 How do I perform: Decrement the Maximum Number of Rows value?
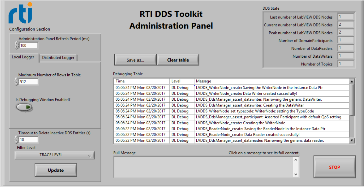coord(17,83)
